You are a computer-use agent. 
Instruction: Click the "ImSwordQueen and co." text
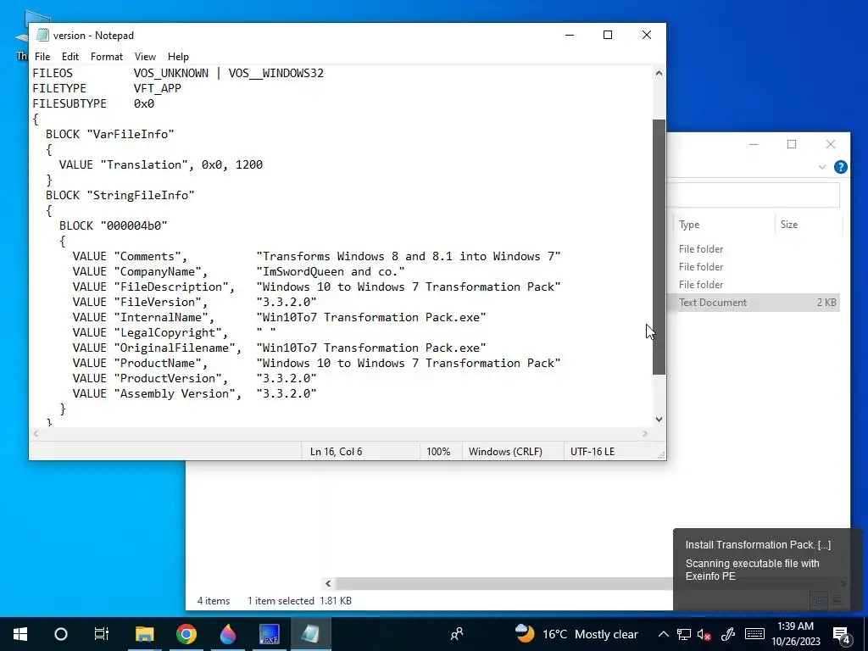(x=331, y=272)
